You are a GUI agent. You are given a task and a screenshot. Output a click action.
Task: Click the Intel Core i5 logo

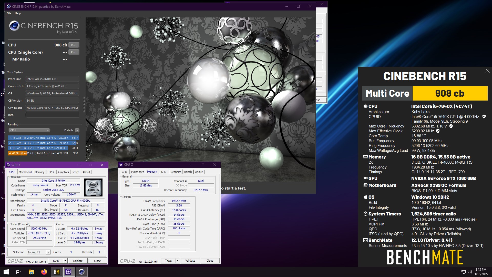click(x=93, y=187)
